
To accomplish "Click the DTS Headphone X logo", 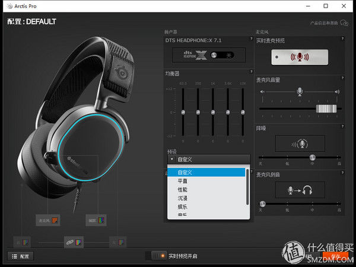I will click(195, 55).
